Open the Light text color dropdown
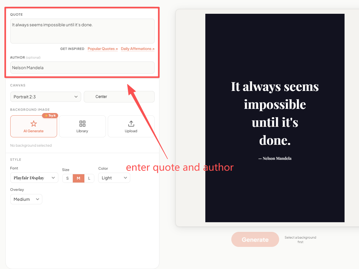359x269 pixels. (x=114, y=178)
